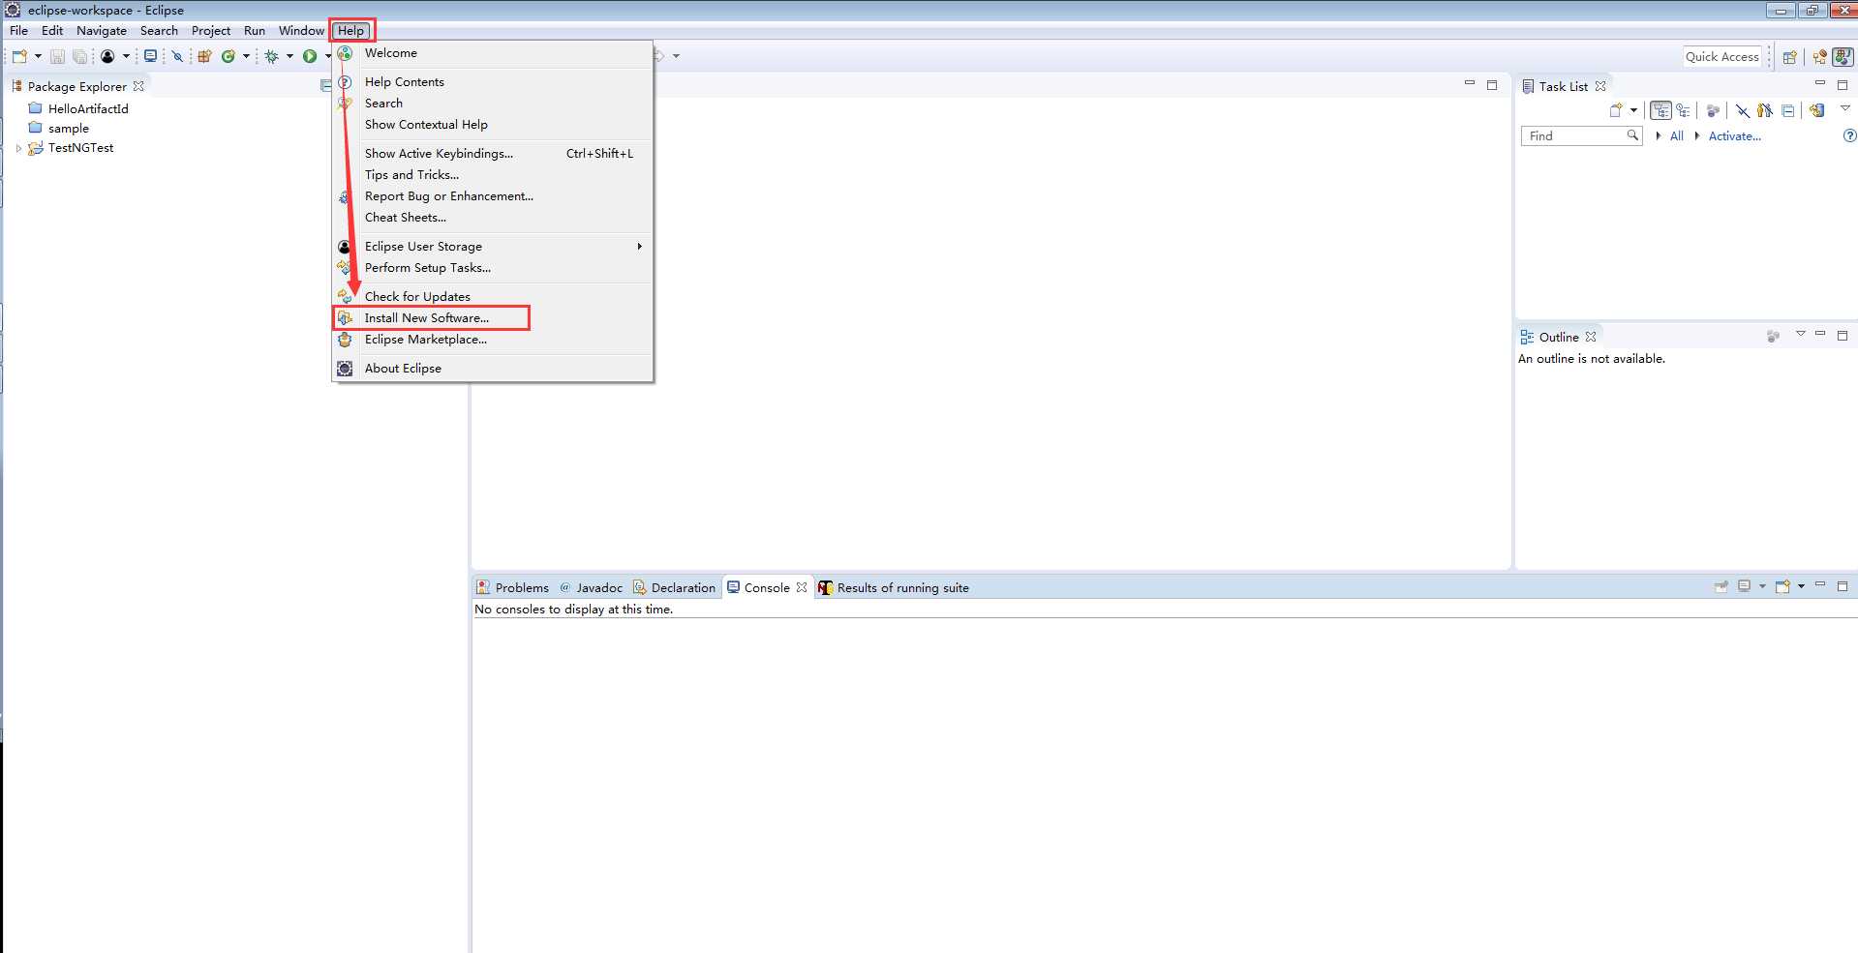Switch to the Debug perspective icon

[x=1820, y=57]
